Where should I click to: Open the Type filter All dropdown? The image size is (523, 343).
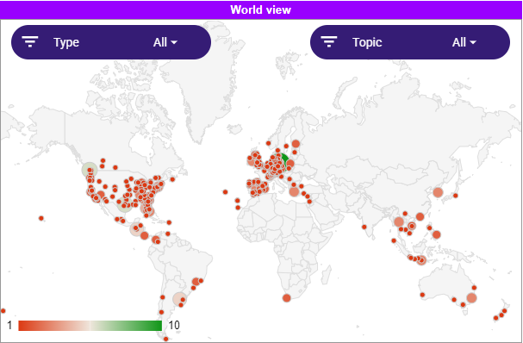(x=165, y=42)
